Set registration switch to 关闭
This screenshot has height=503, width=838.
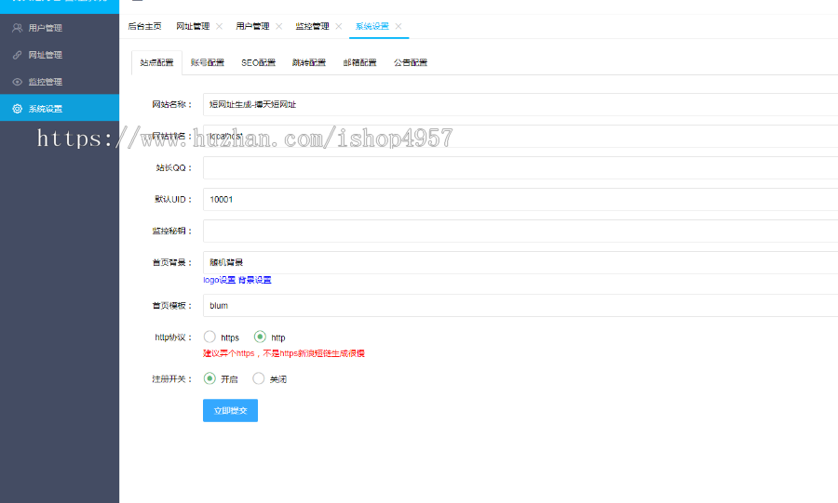[x=259, y=378]
